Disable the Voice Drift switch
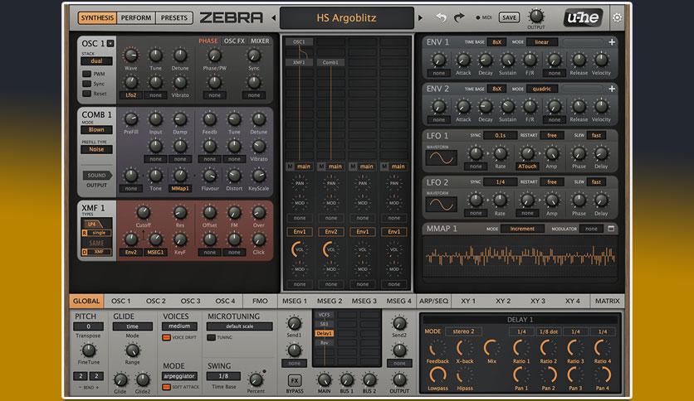This screenshot has height=401, width=694. point(166,337)
